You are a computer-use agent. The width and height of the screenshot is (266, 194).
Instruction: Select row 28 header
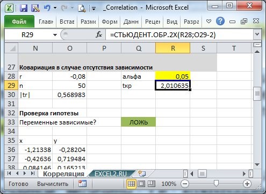(11, 76)
